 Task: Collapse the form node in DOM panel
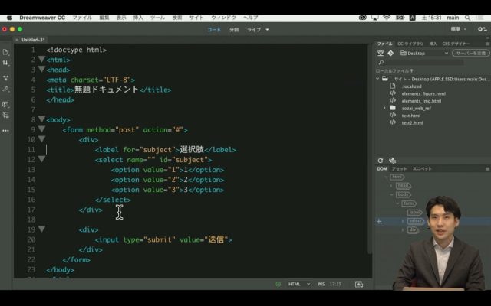tap(397, 203)
